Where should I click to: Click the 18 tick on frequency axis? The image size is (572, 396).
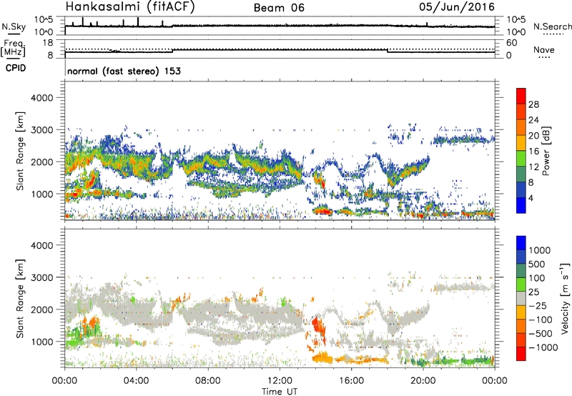[48, 43]
